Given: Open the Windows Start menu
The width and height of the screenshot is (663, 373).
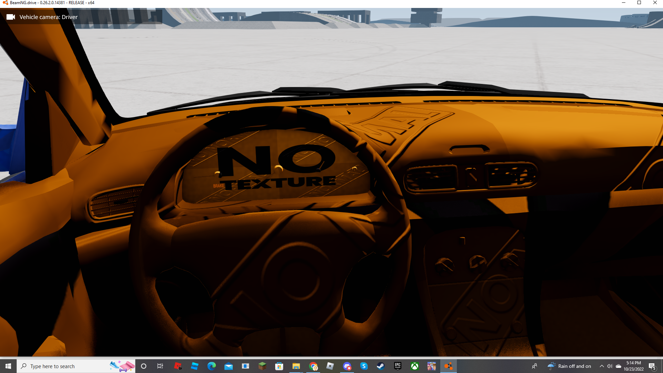Looking at the screenshot, I should 8,366.
